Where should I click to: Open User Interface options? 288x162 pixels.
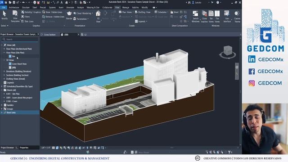click(x=227, y=17)
